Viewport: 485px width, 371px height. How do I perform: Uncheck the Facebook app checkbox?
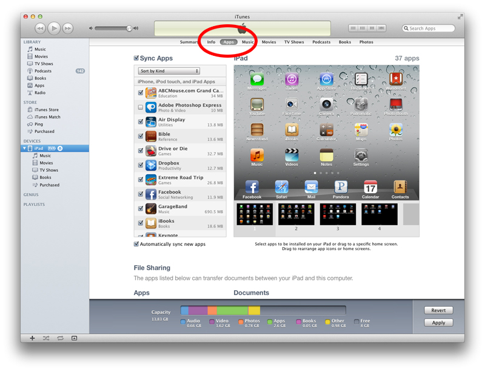point(141,194)
